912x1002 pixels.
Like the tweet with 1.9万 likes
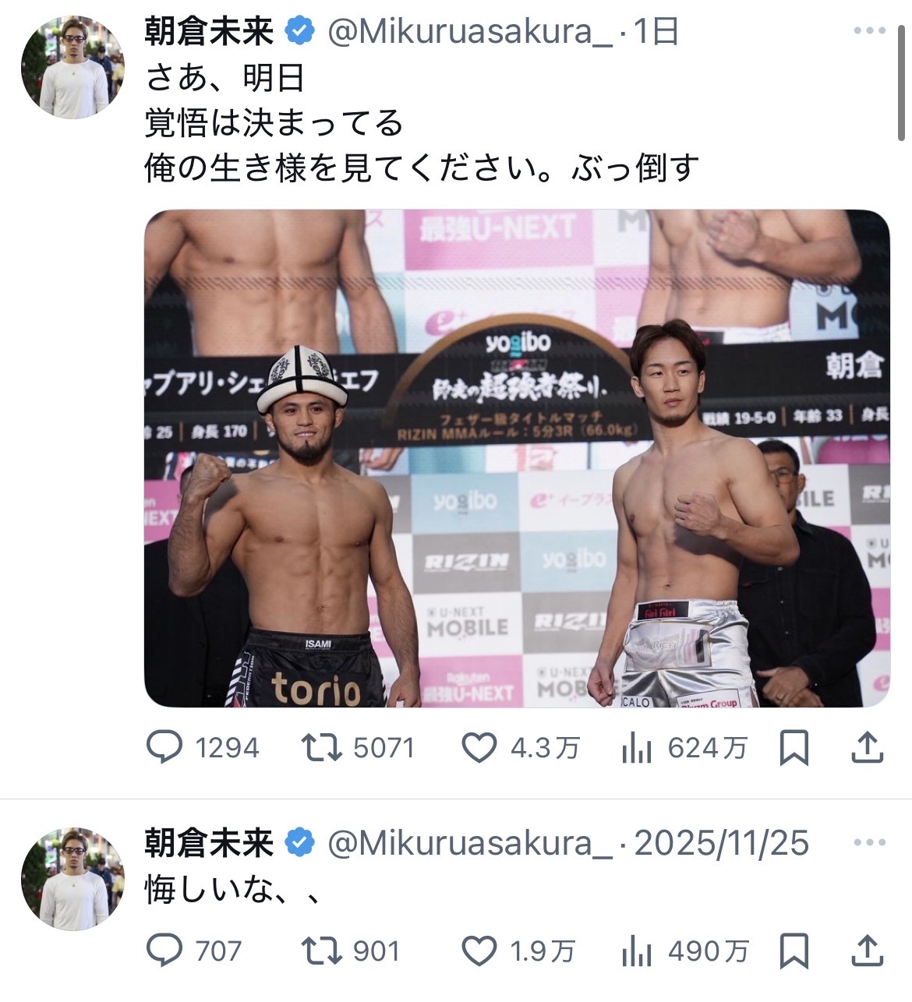click(480, 951)
